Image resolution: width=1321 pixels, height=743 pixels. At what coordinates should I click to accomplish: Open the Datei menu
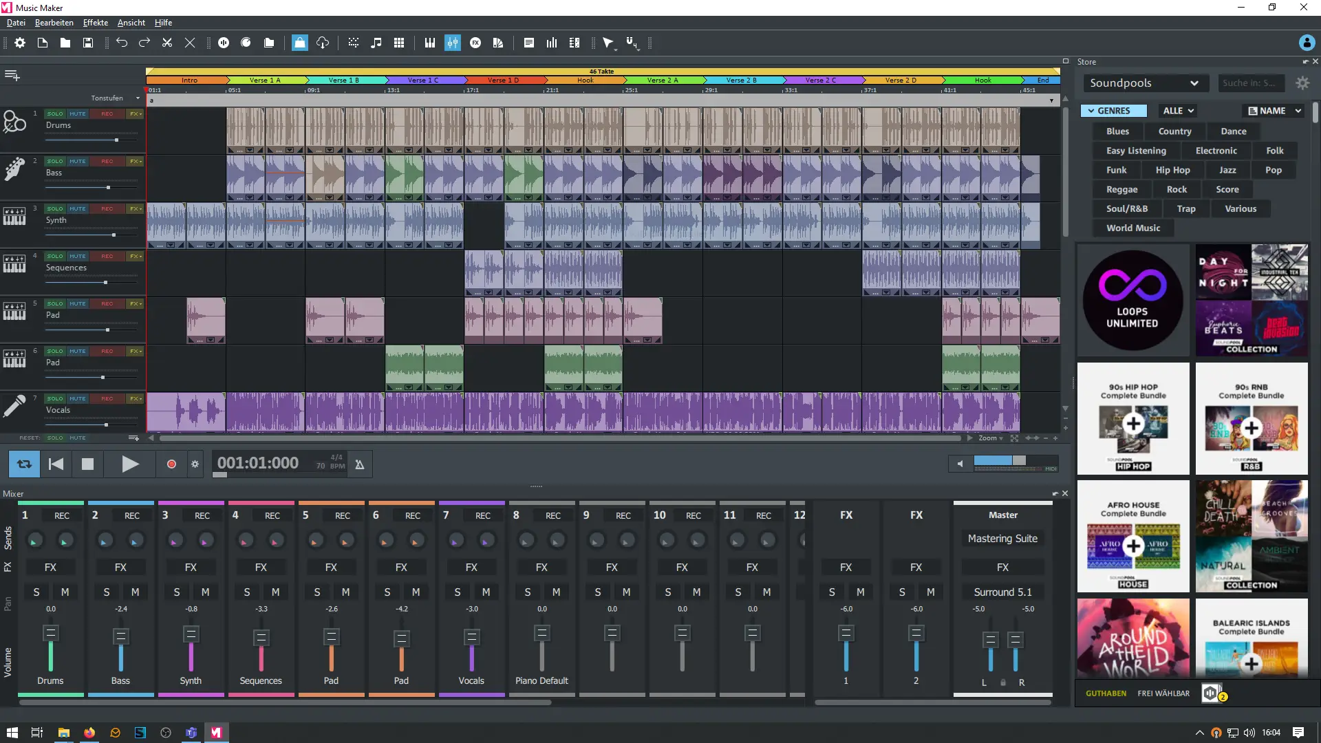(x=15, y=22)
